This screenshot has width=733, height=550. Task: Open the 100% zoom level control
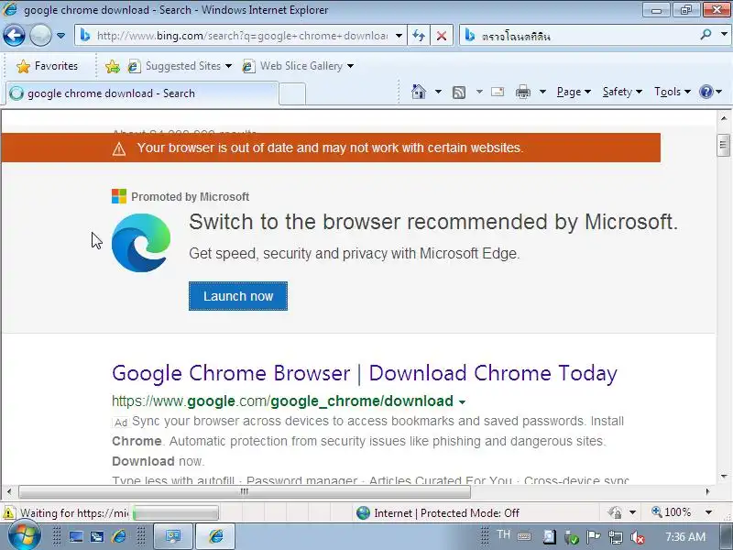coord(672,512)
